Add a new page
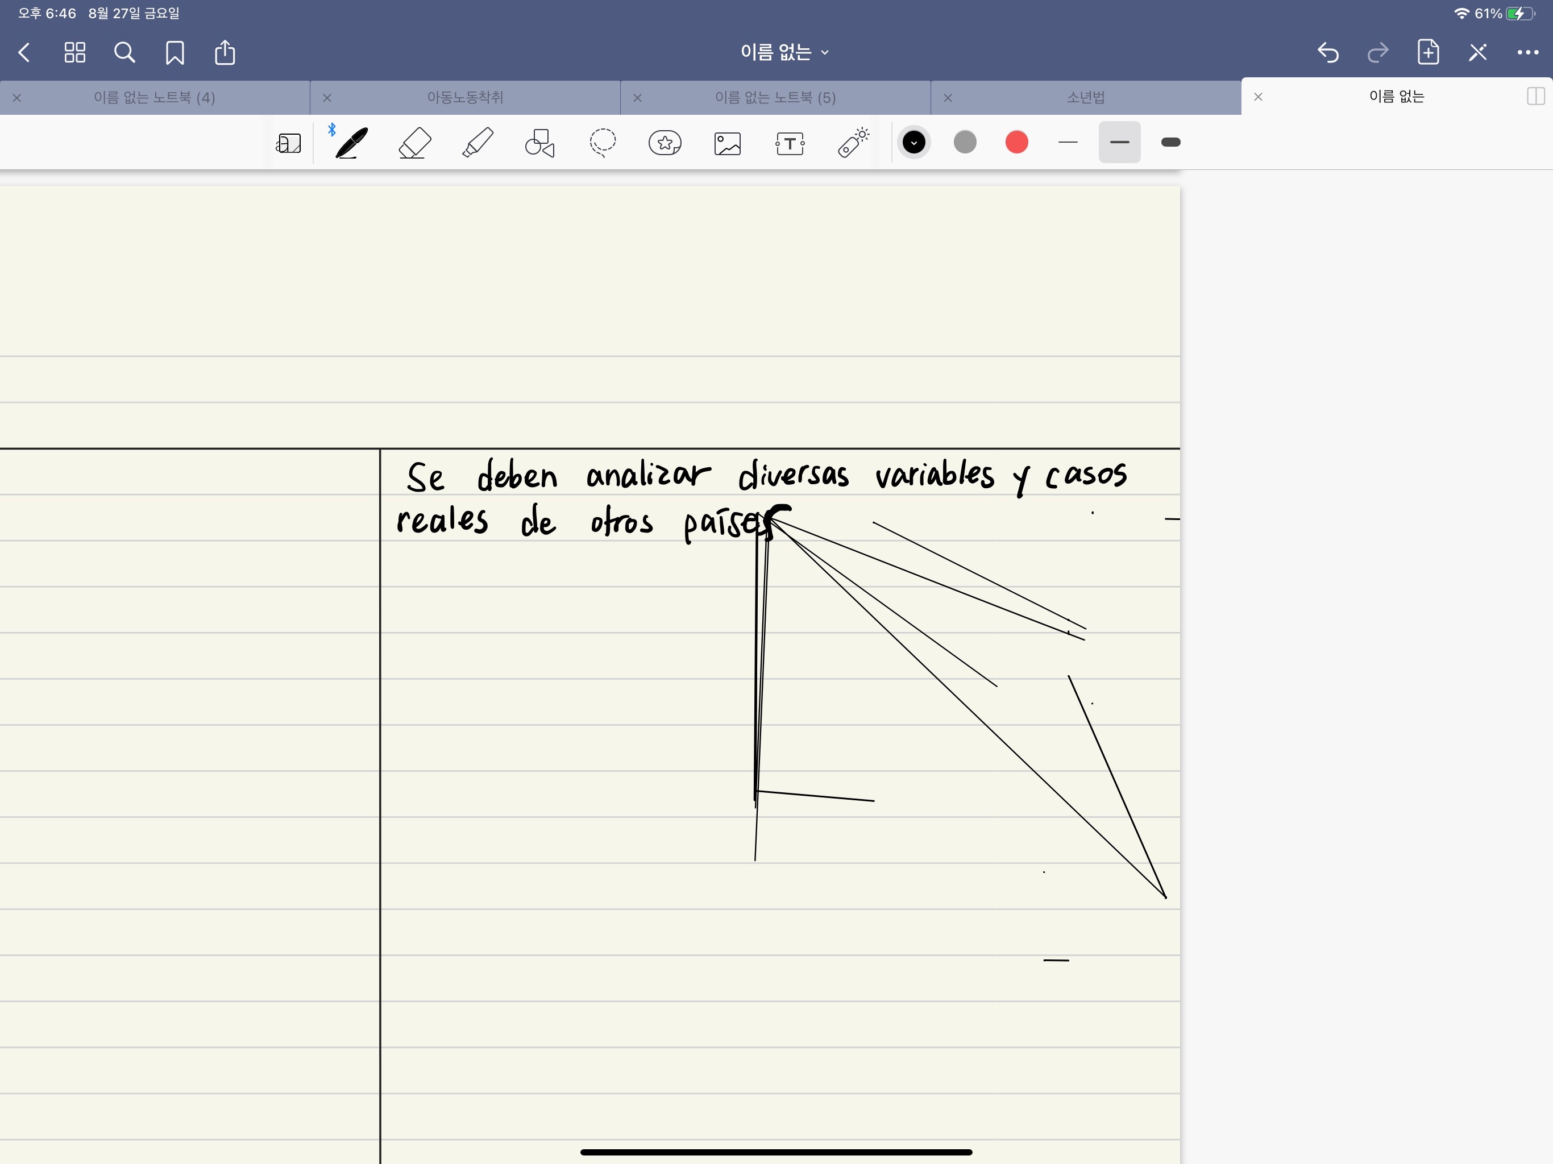 [1427, 52]
